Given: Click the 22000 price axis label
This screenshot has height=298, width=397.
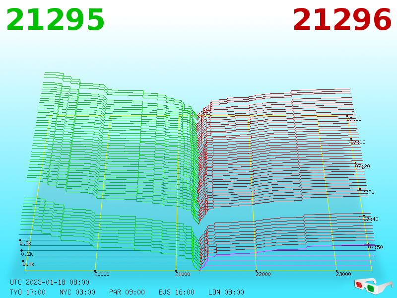Looking at the screenshot, I should point(263,274).
